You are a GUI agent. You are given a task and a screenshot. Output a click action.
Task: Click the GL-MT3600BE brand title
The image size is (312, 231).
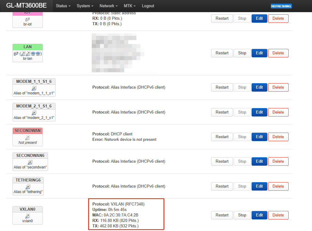tap(26, 5)
